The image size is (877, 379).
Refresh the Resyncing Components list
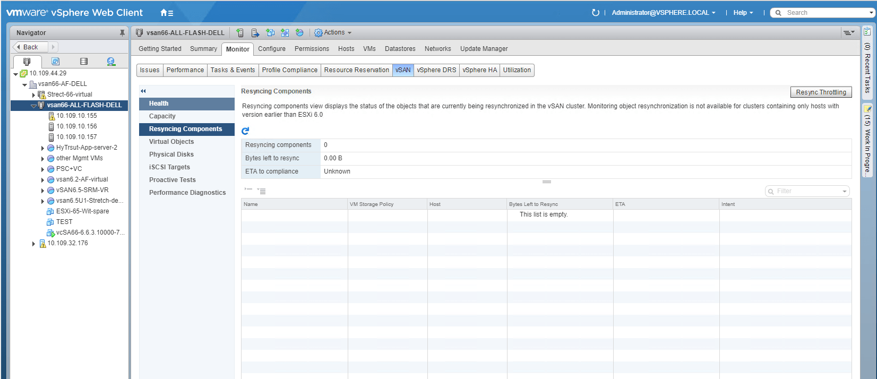point(245,131)
